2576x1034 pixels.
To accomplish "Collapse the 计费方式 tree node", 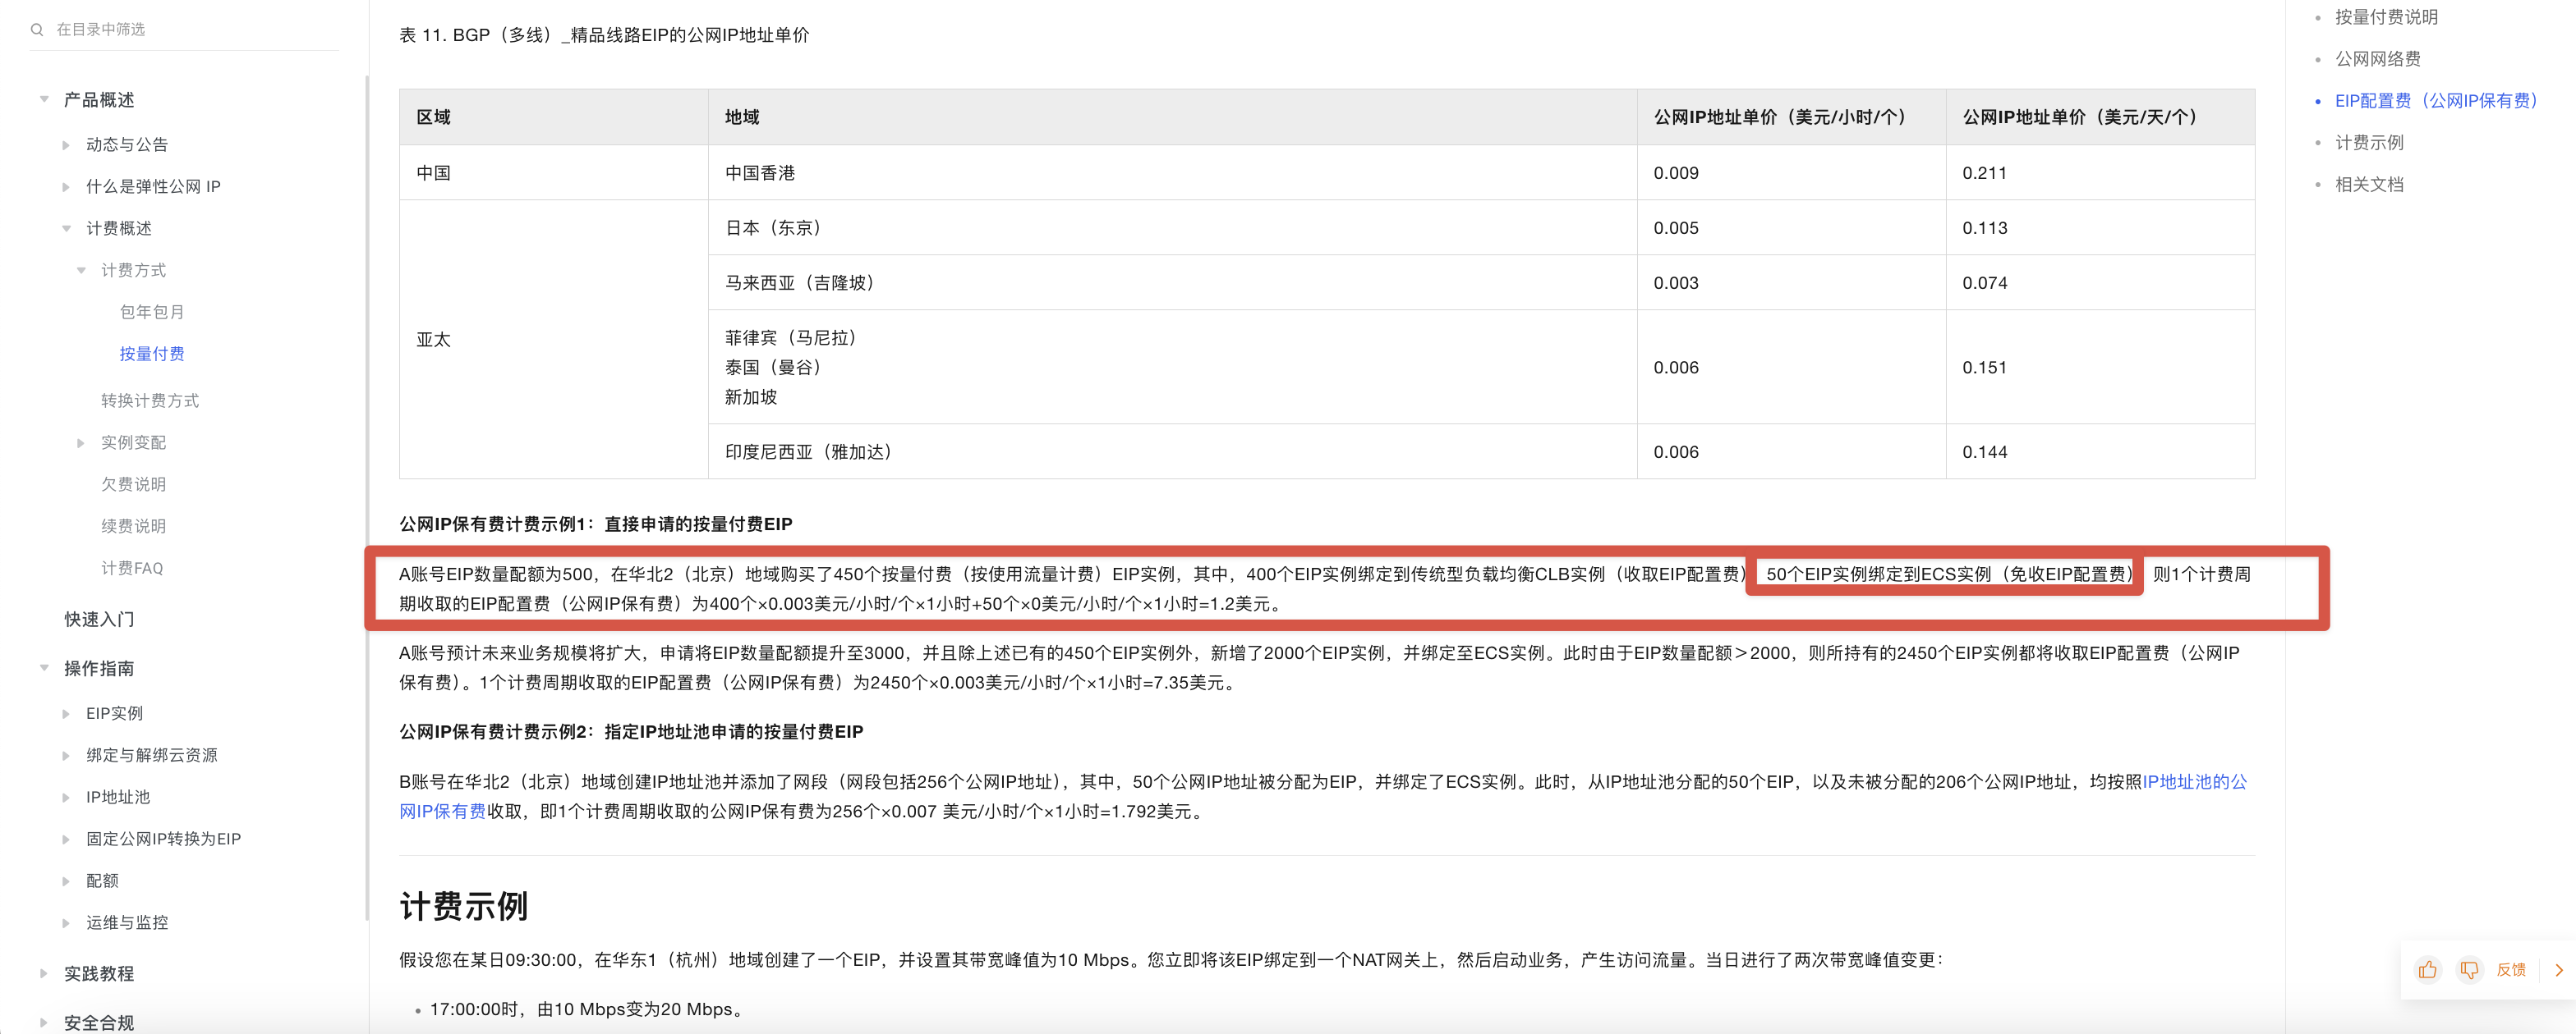I will pos(81,270).
